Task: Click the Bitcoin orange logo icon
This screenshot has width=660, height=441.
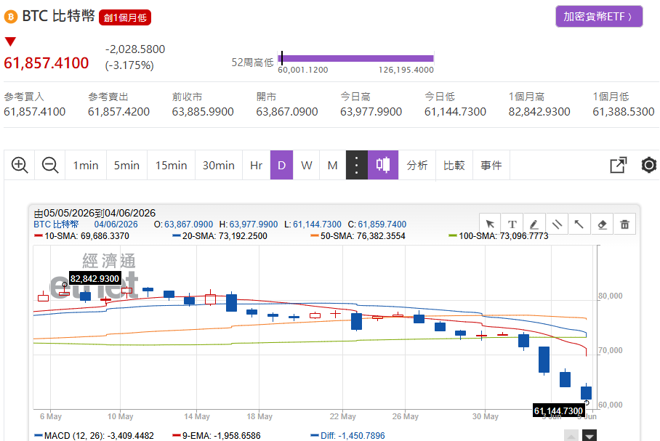Action: (x=10, y=17)
